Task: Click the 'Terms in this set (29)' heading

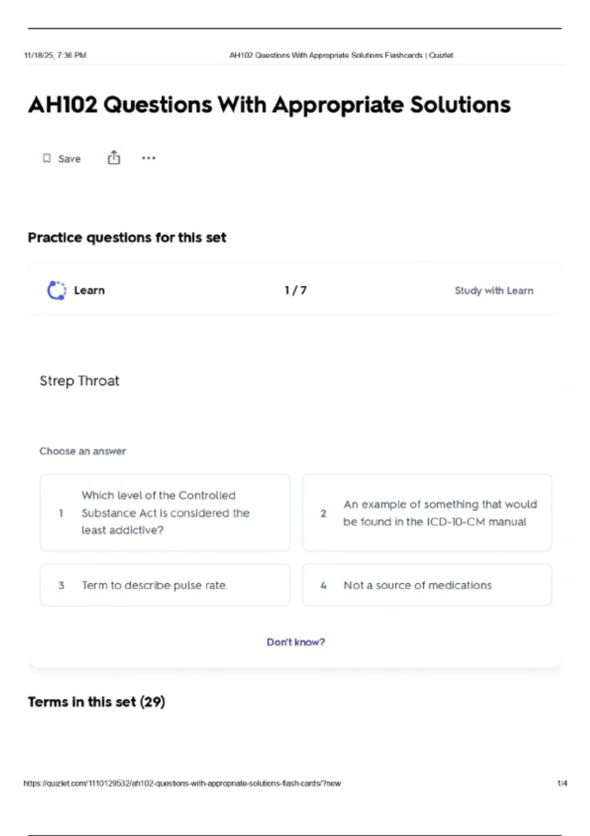Action: (96, 702)
